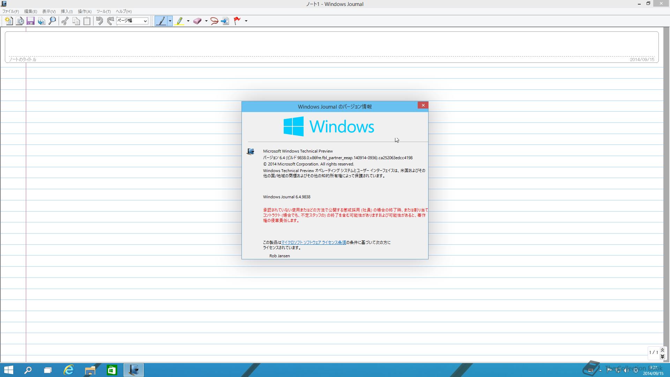Go to next page with double down arrow

point(662,356)
